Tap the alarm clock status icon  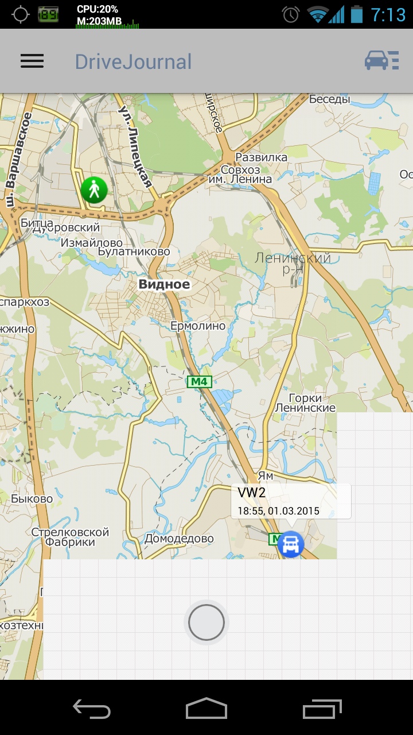[291, 14]
